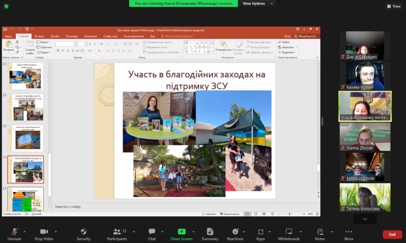406x243 pixels.
Task: Open Whiteboards
Action: point(289,234)
